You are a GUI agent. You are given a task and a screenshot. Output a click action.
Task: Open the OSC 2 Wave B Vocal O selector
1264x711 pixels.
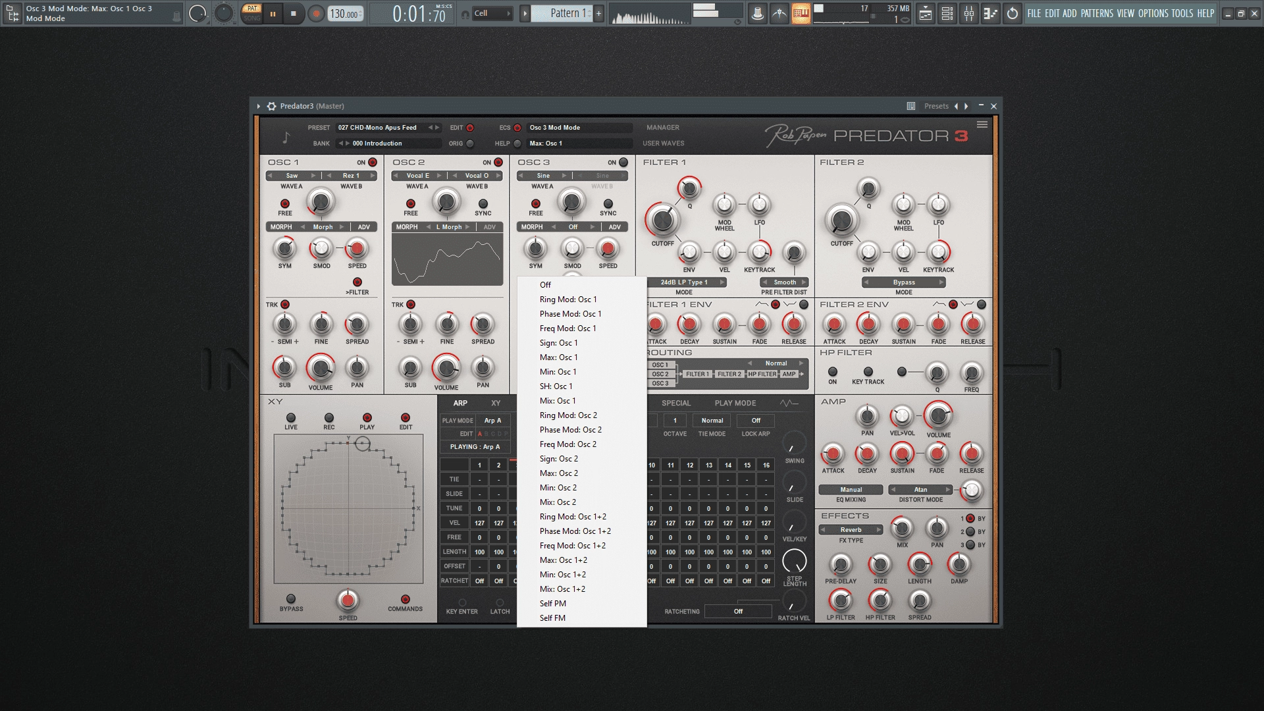point(477,176)
